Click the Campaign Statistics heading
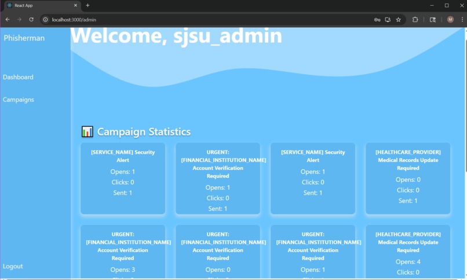The height and width of the screenshot is (280, 467). tap(144, 132)
